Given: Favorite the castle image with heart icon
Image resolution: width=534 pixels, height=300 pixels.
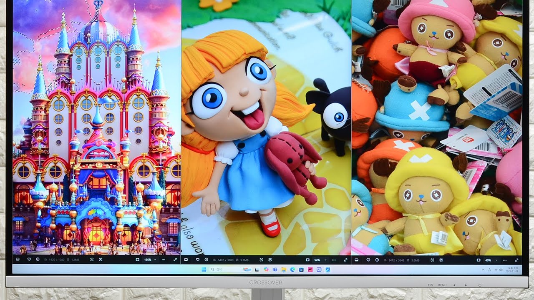Looking at the screenshot, I should pos(29,259).
